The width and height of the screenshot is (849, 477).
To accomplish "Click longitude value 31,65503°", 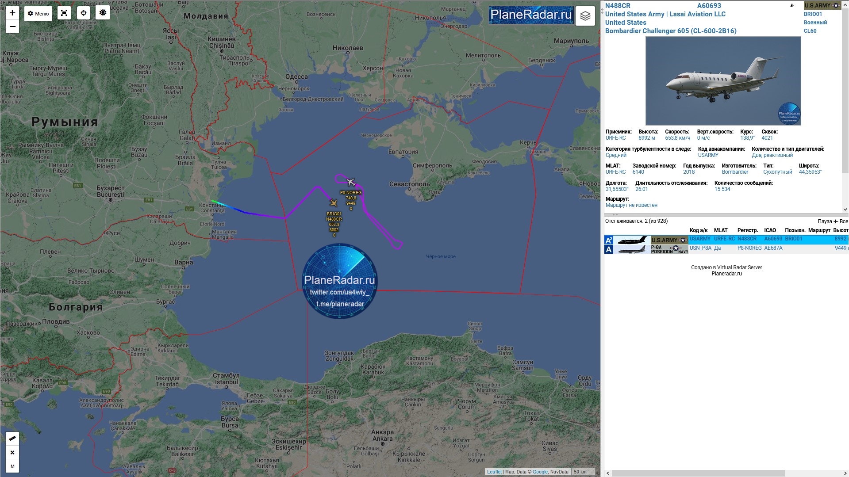I will click(617, 189).
